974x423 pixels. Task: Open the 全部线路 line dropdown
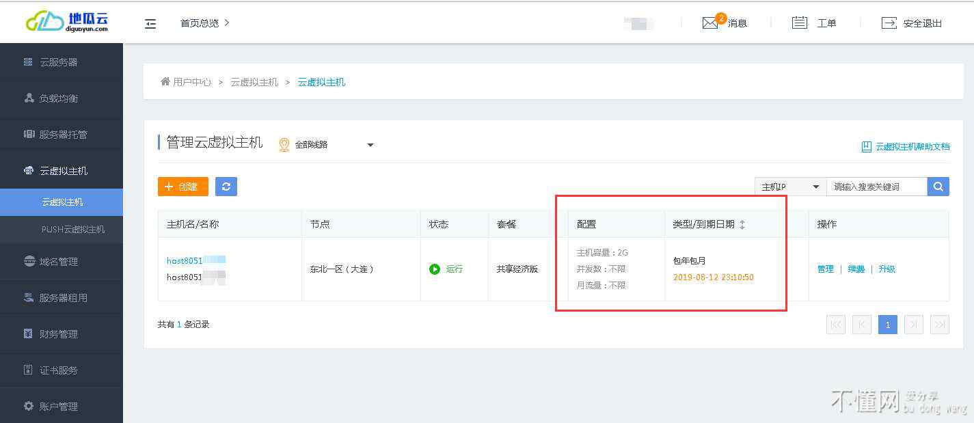click(x=334, y=145)
